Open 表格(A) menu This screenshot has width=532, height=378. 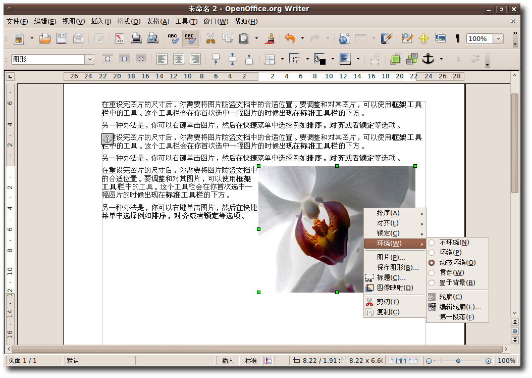158,21
